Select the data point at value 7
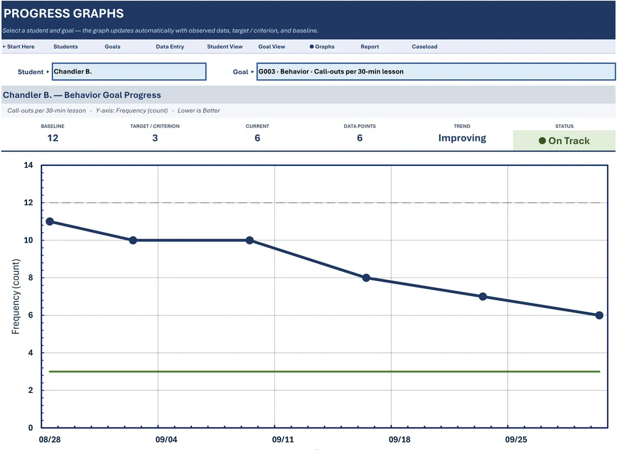Viewport: 618px width, 450px height. [x=483, y=296]
